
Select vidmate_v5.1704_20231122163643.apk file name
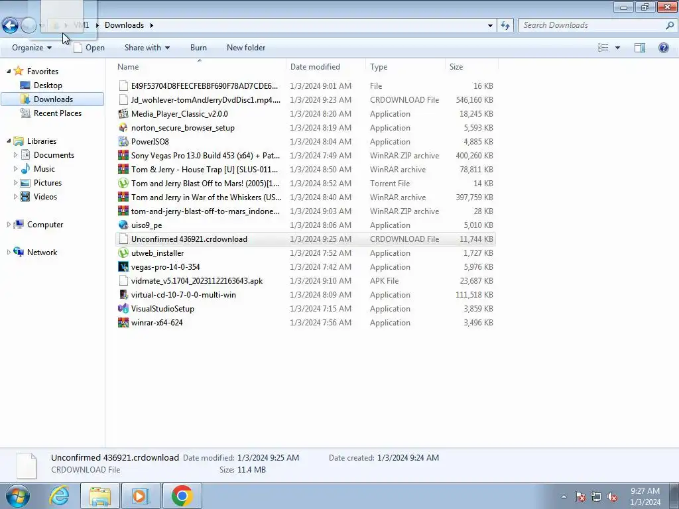coord(196,281)
